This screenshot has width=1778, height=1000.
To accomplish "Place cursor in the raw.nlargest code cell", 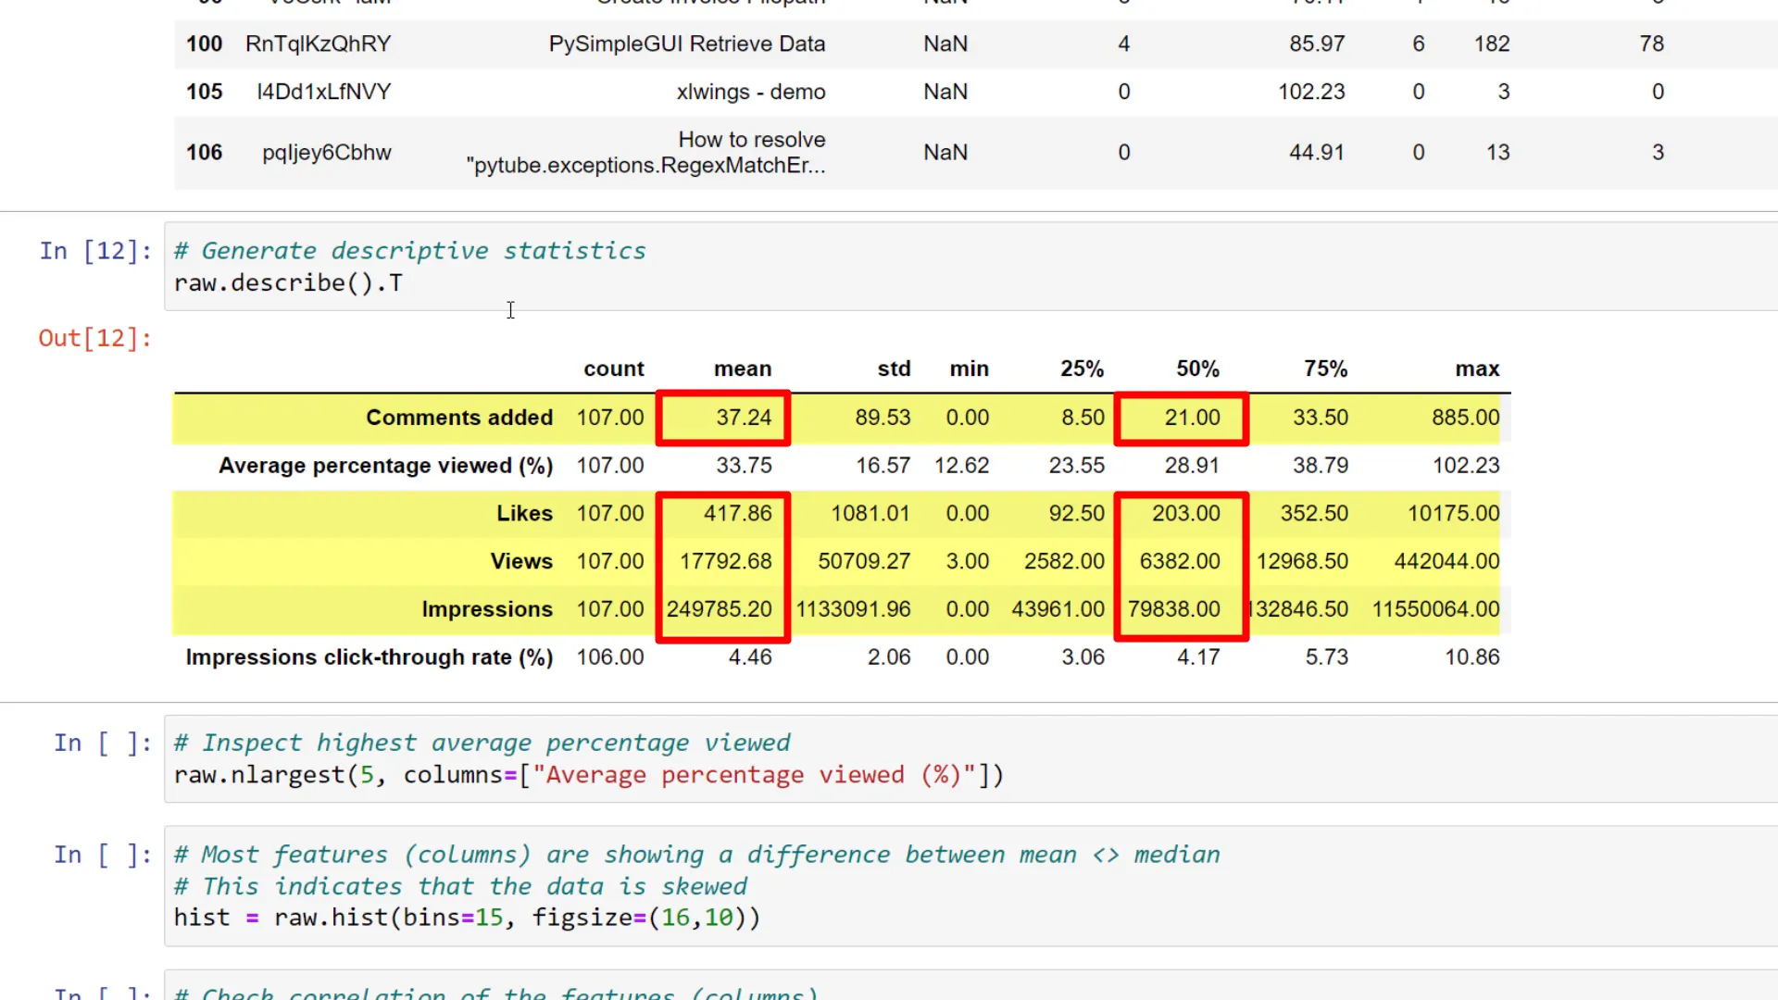I will pos(588,775).
